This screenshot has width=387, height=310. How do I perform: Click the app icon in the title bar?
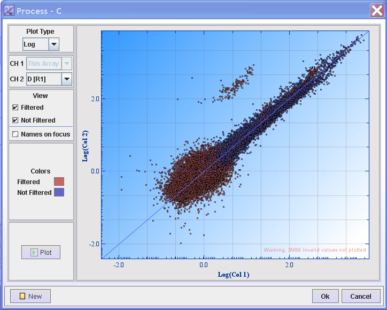pyautogui.click(x=9, y=10)
